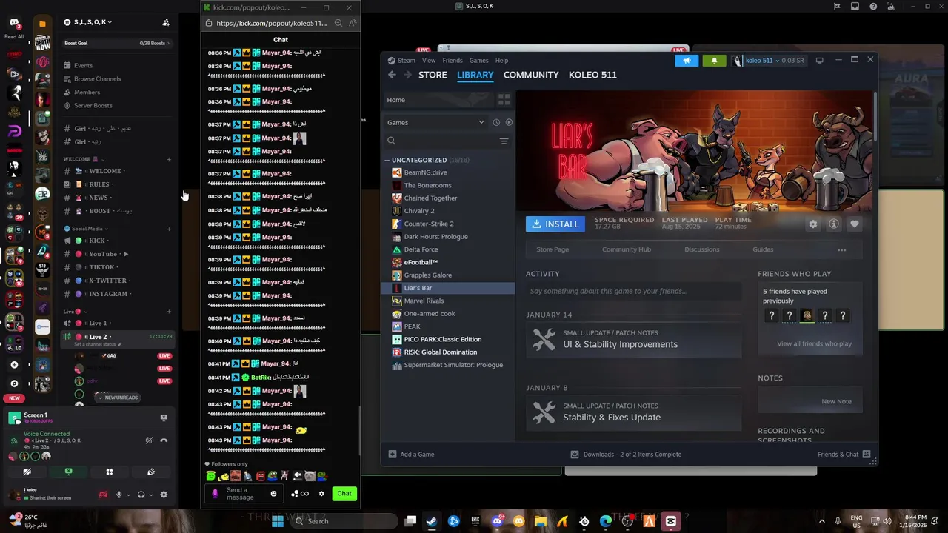This screenshot has width=948, height=533.
Task: Open Steam menu in menu bar
Action: [407, 61]
